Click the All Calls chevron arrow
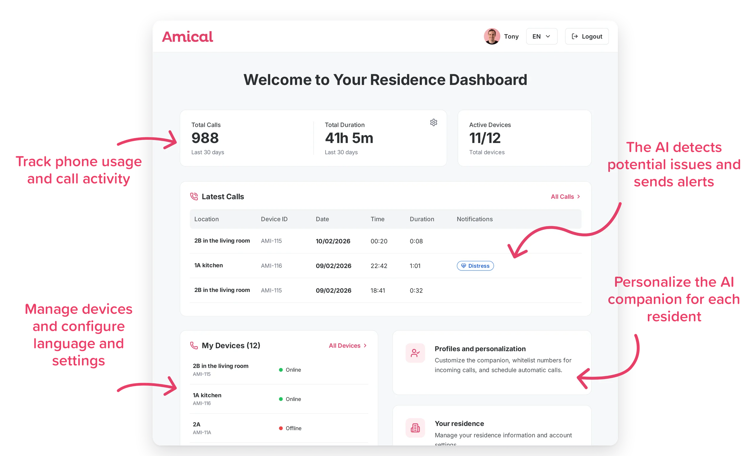The image size is (749, 456). tap(578, 197)
